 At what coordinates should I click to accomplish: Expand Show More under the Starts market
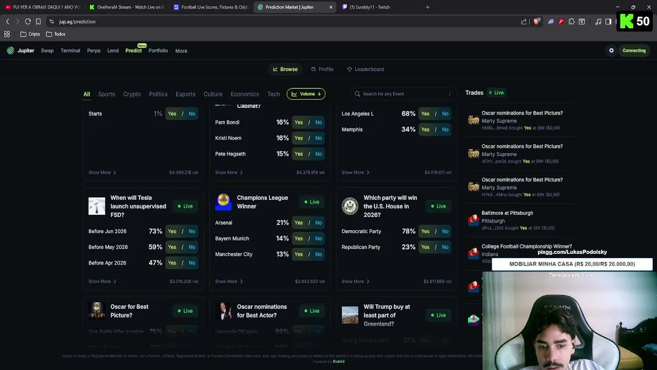pos(102,173)
